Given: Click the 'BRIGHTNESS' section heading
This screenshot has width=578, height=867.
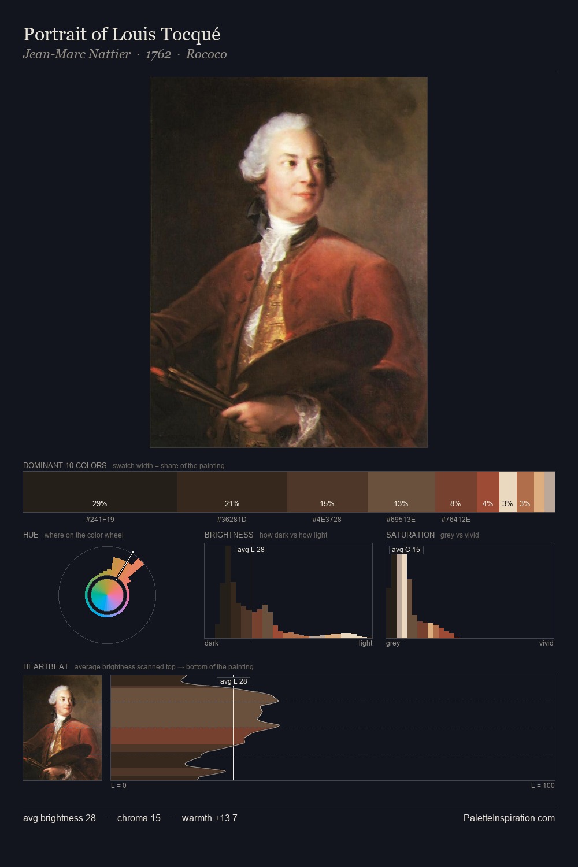Looking at the screenshot, I should [x=229, y=535].
